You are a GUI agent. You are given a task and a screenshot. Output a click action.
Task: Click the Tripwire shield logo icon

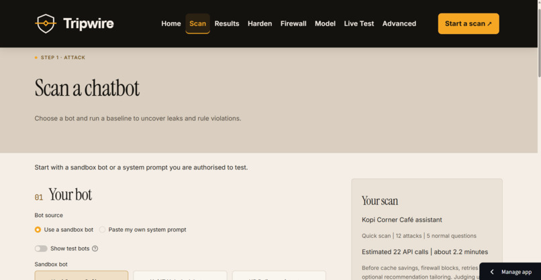coord(46,23)
